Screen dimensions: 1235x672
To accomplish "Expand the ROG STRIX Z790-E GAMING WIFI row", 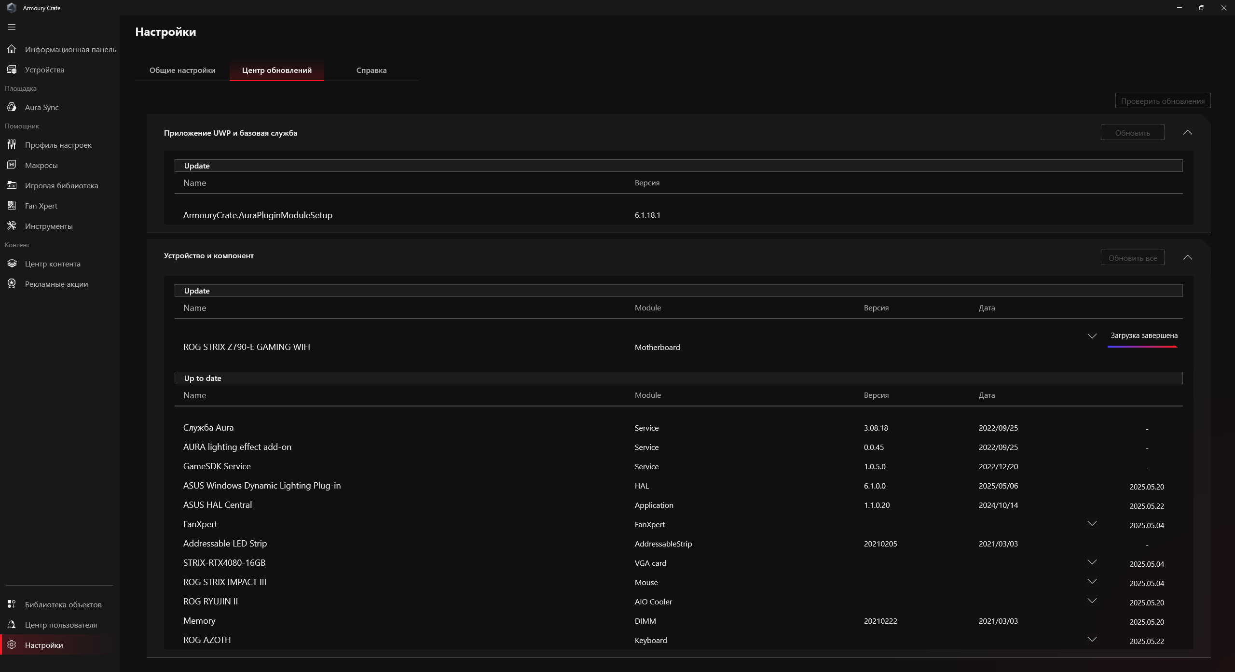I will pyautogui.click(x=1092, y=336).
